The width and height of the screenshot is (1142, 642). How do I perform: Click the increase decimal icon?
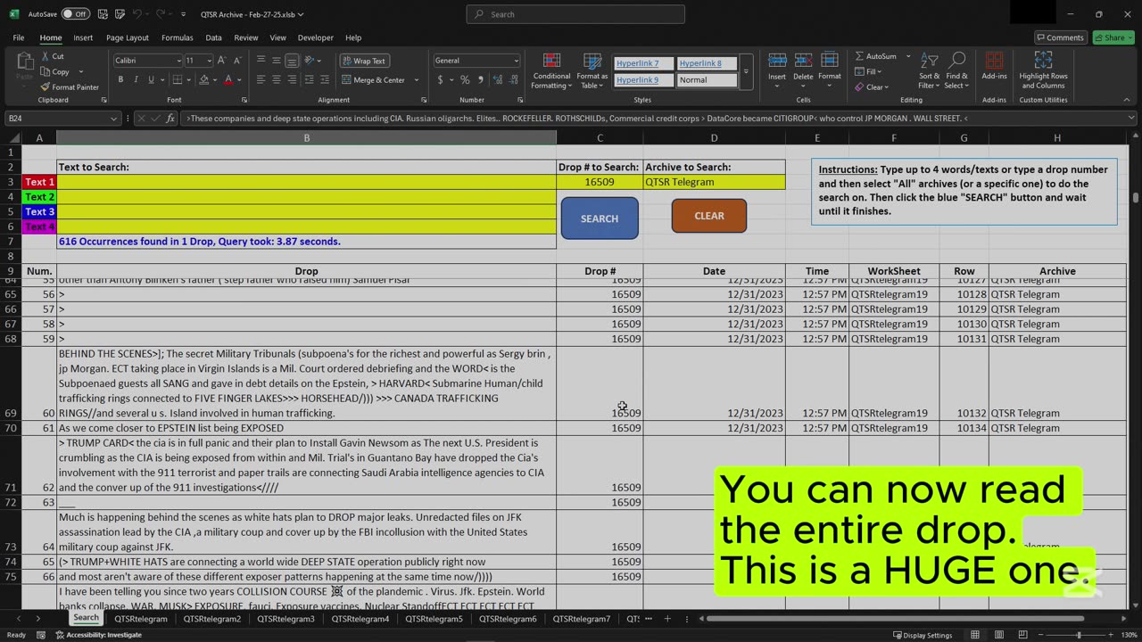coord(496,79)
